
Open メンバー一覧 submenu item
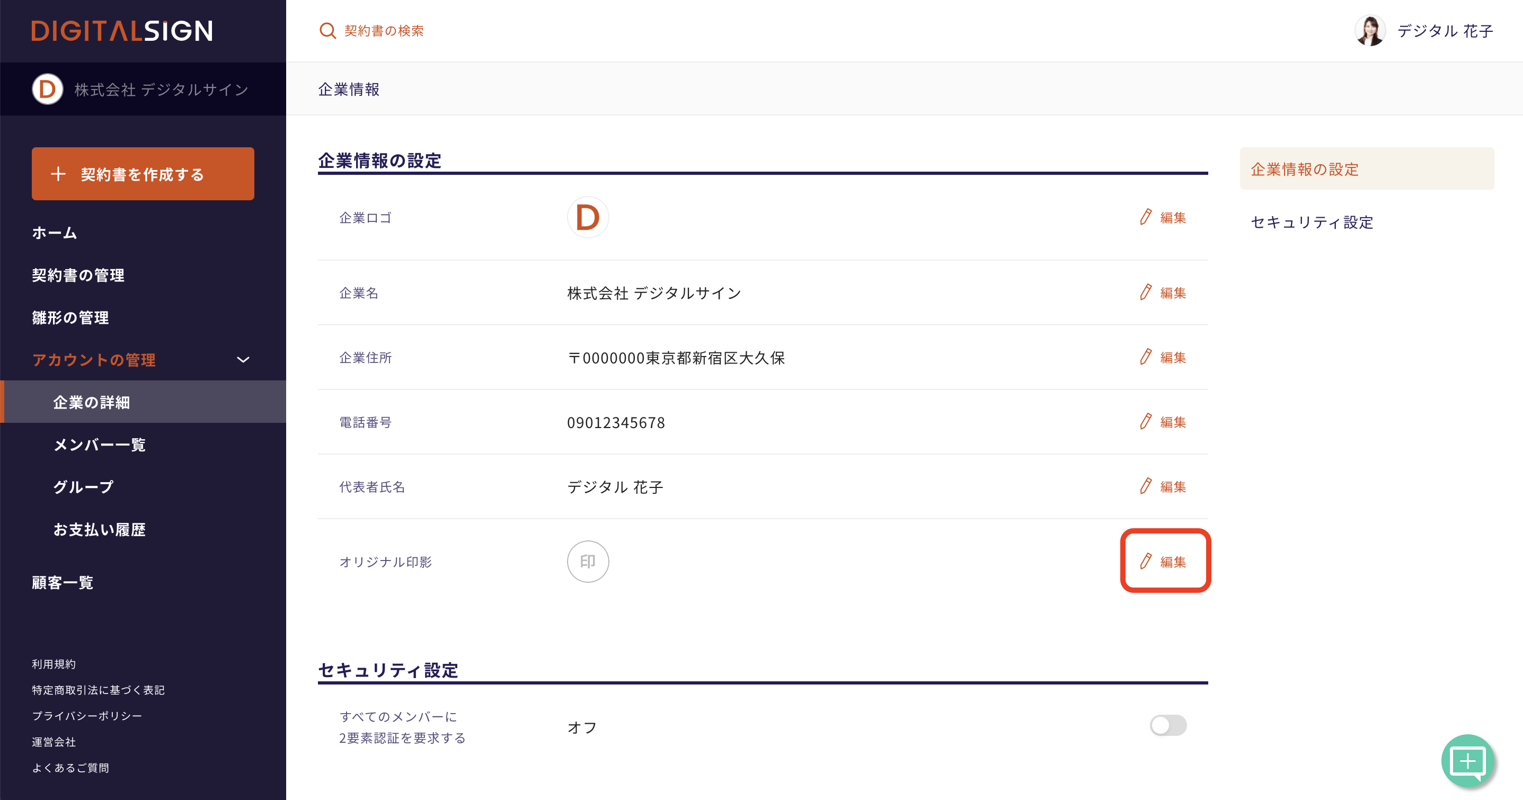(x=99, y=445)
